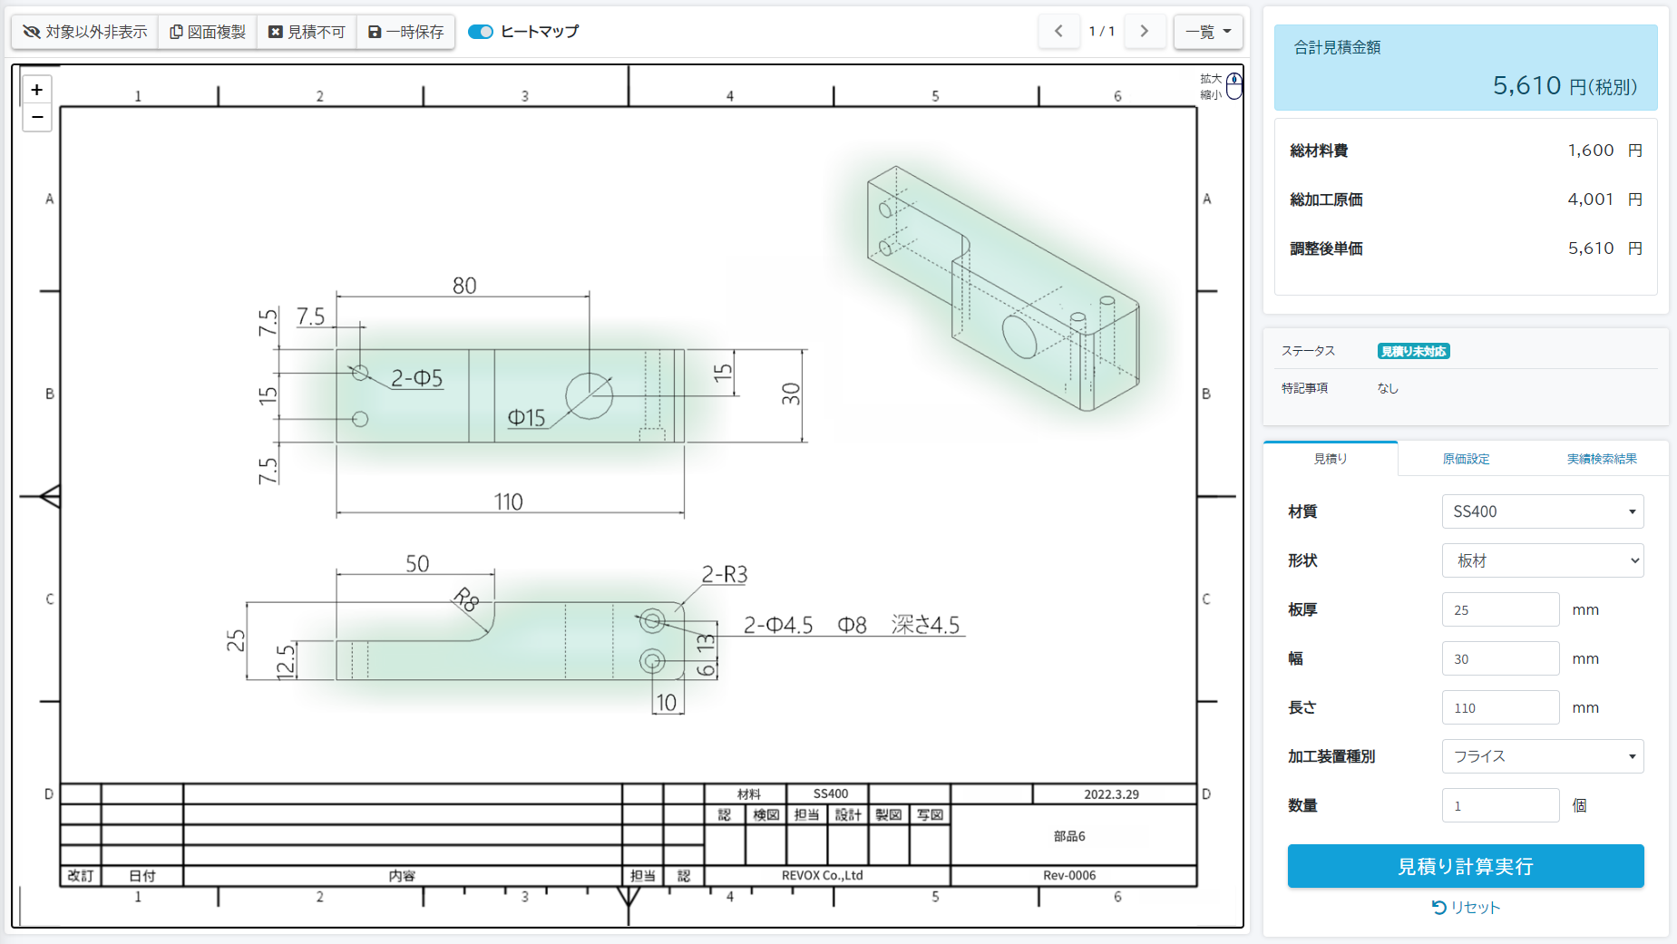Screen dimensions: 1677x944
Task: Click the 見積り計算実行 button
Action: (1466, 866)
